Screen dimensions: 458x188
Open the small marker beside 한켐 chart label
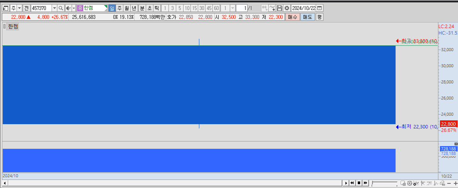[x=4, y=27]
